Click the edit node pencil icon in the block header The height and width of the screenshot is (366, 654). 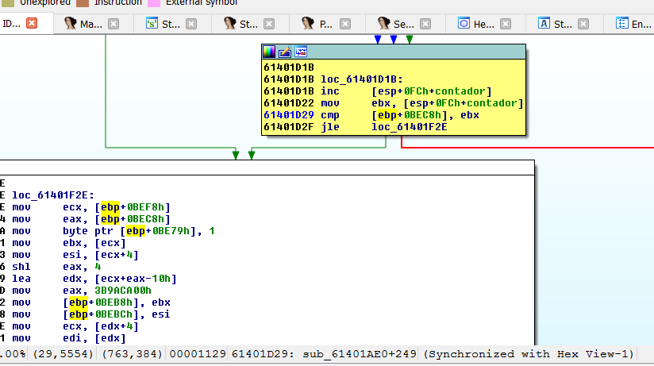[285, 52]
